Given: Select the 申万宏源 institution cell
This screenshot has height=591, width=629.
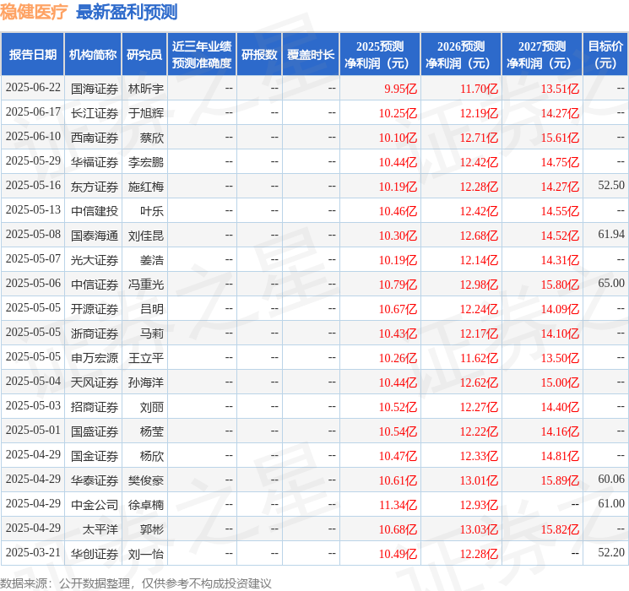Looking at the screenshot, I should pyautogui.click(x=95, y=358).
